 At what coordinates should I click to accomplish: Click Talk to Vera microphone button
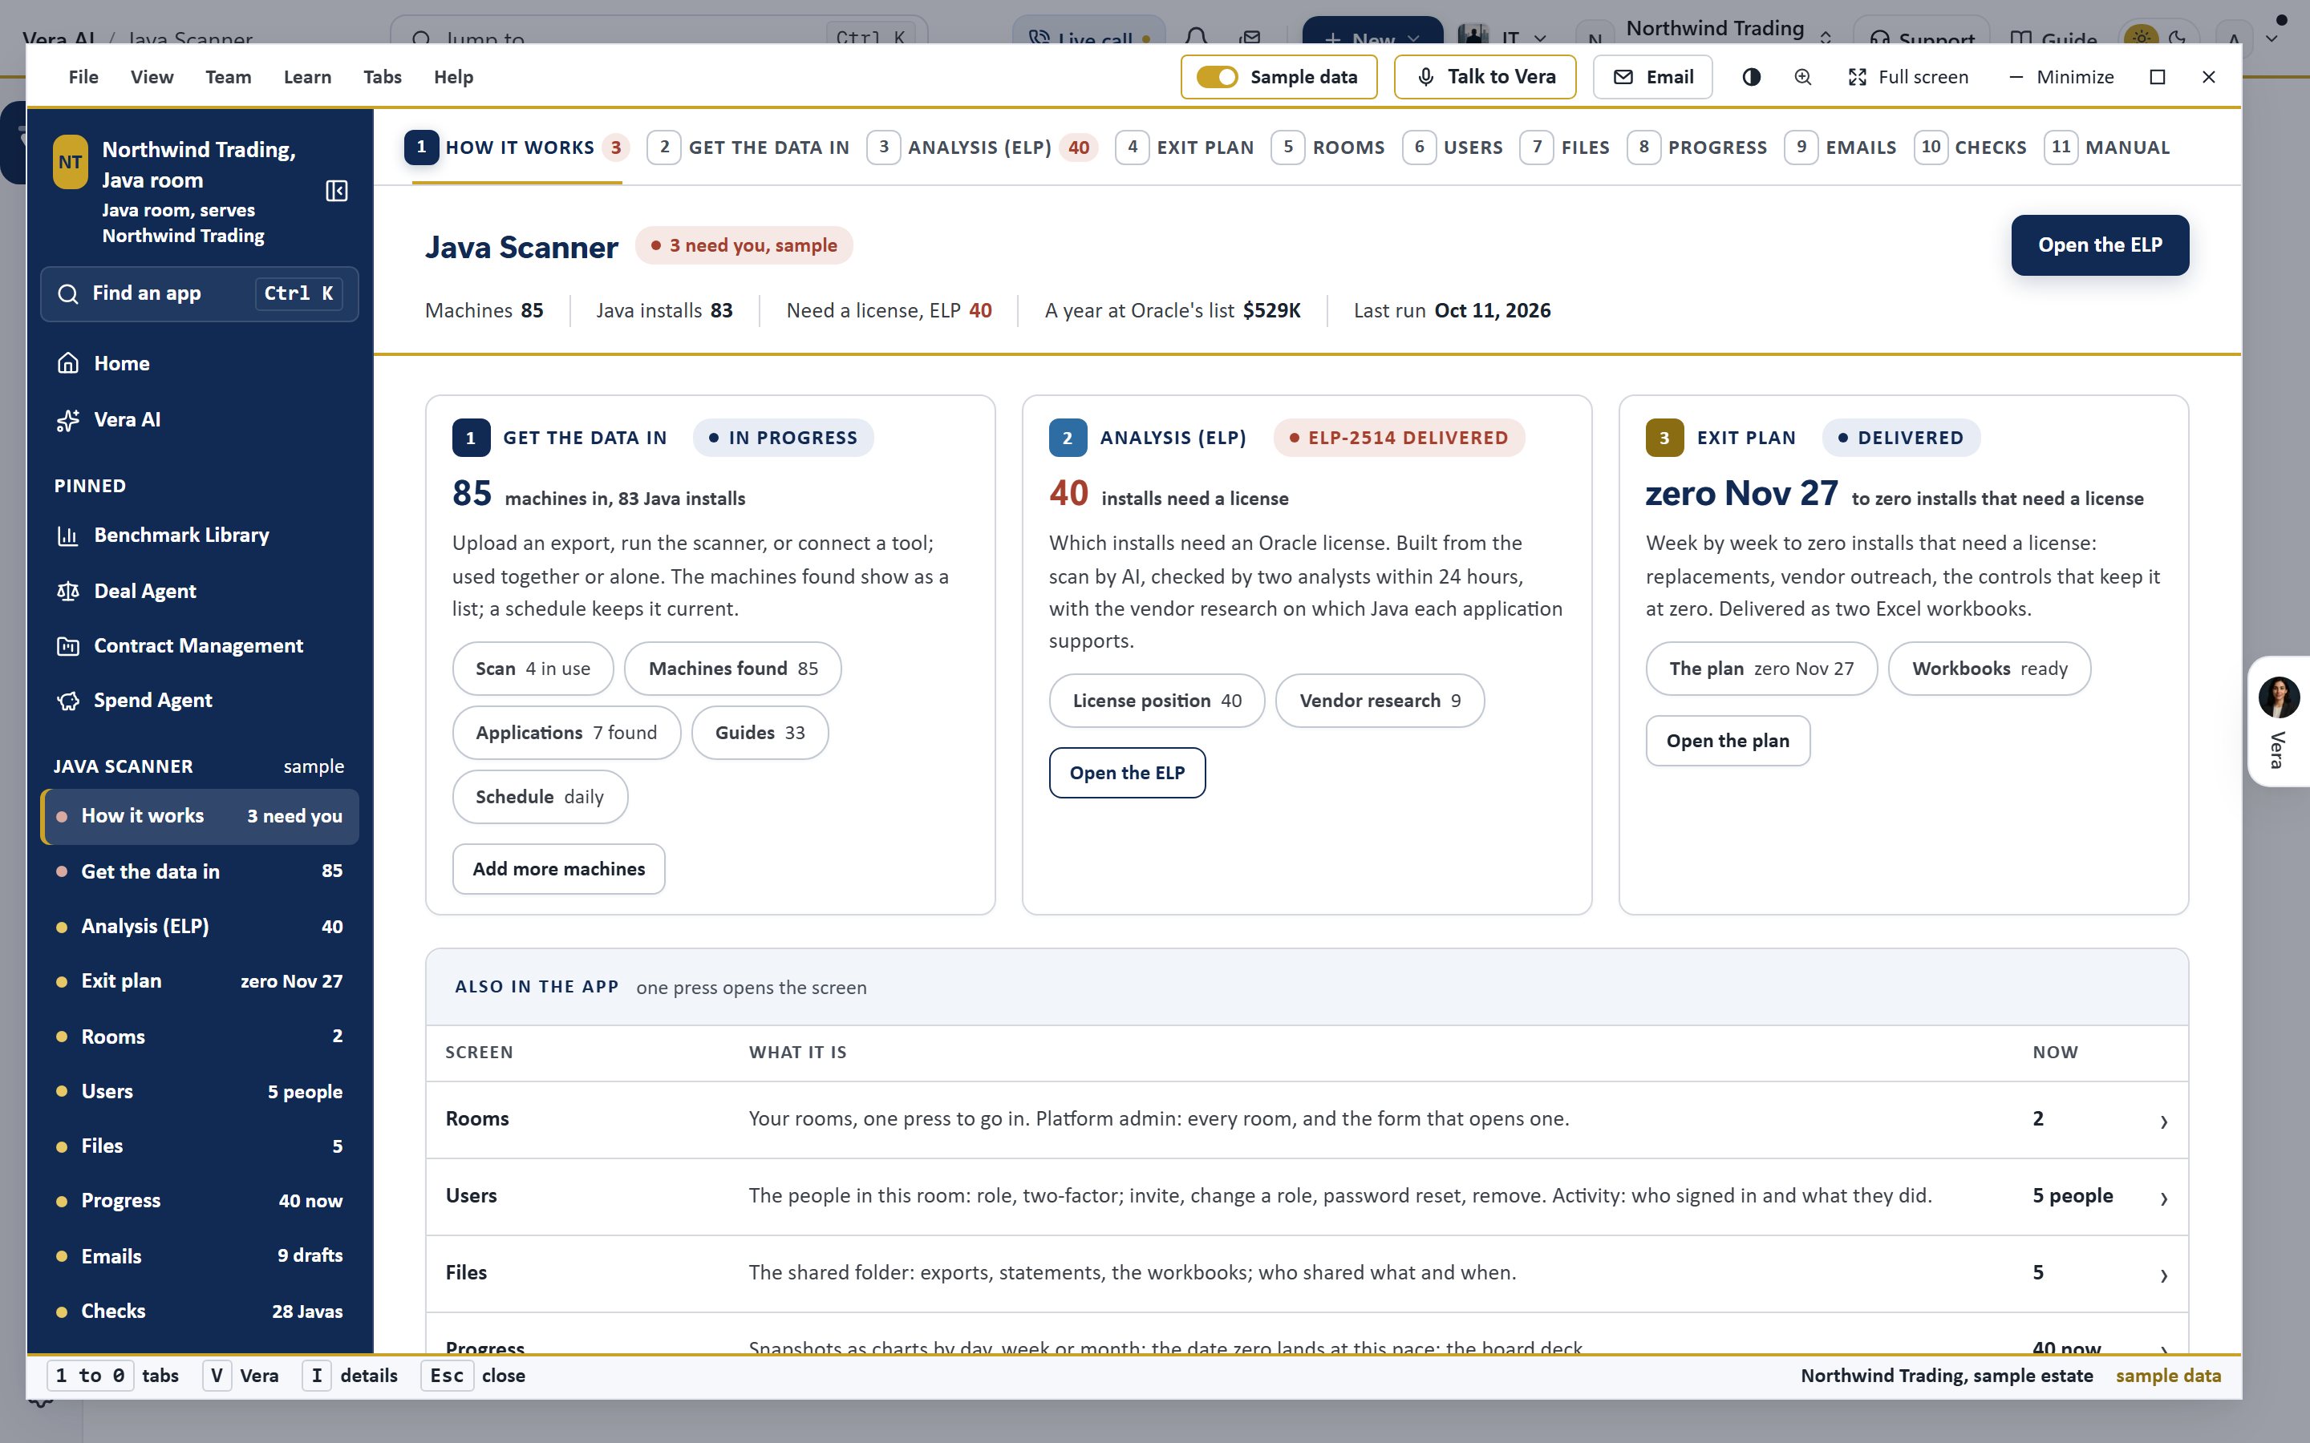point(1485,77)
